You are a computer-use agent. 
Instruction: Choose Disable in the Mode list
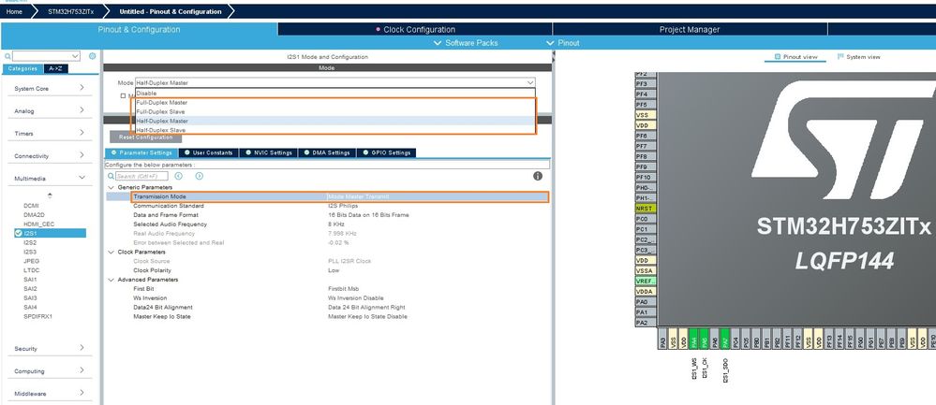pos(334,93)
